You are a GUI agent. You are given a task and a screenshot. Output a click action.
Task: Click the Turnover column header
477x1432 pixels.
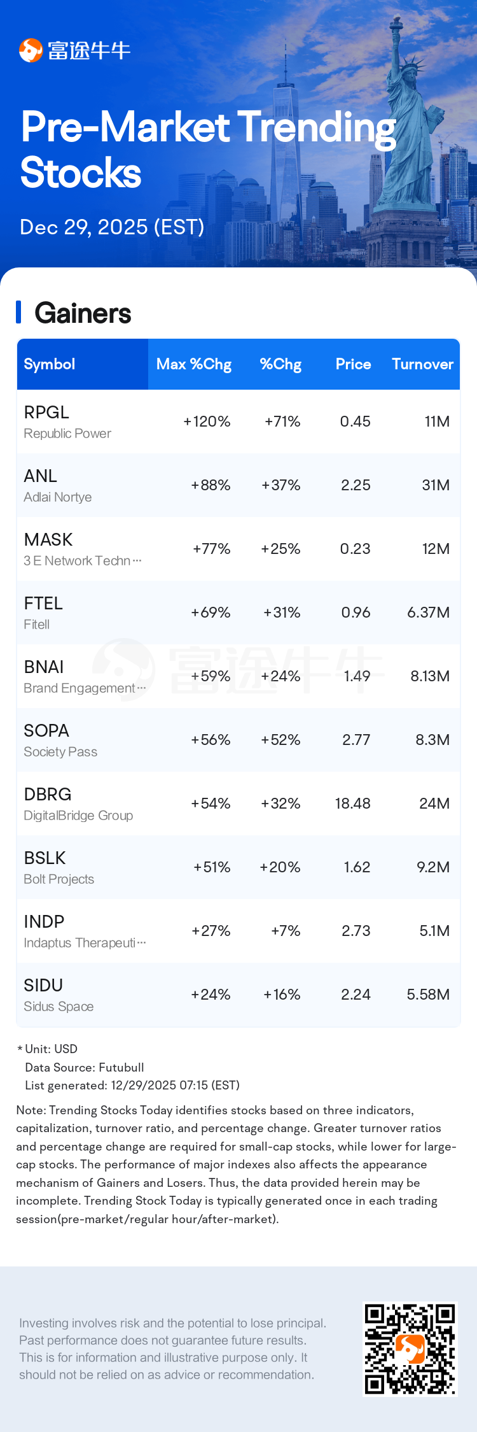coord(422,364)
